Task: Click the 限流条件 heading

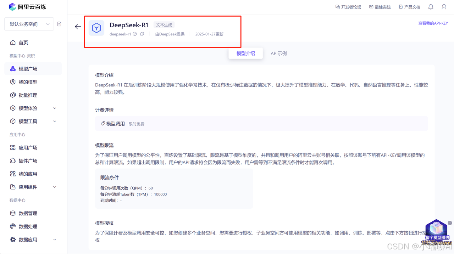Action: click(110, 177)
